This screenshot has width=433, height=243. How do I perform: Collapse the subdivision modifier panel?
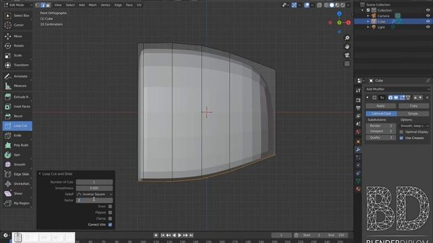pos(367,97)
